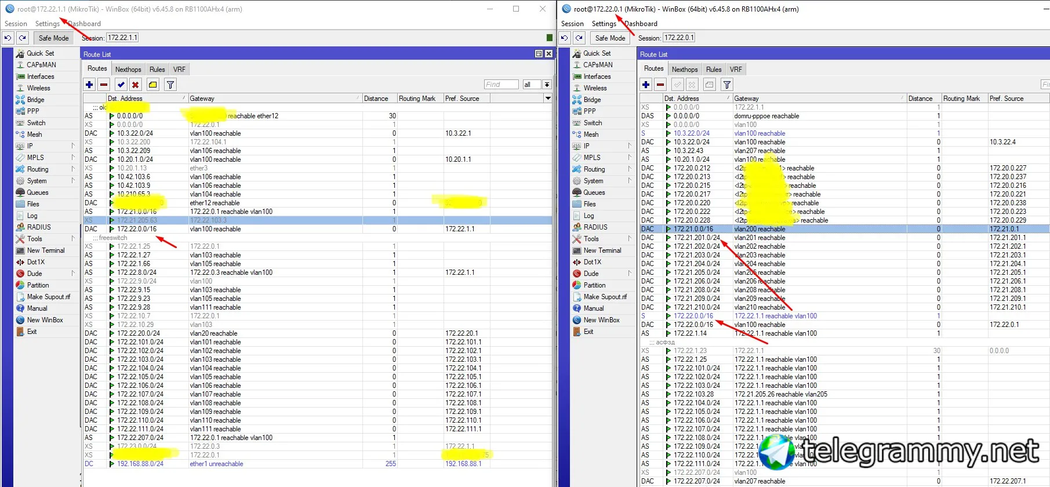Open Interfaces in the 172.22.1.1 sidebar
The image size is (1050, 487).
point(41,77)
